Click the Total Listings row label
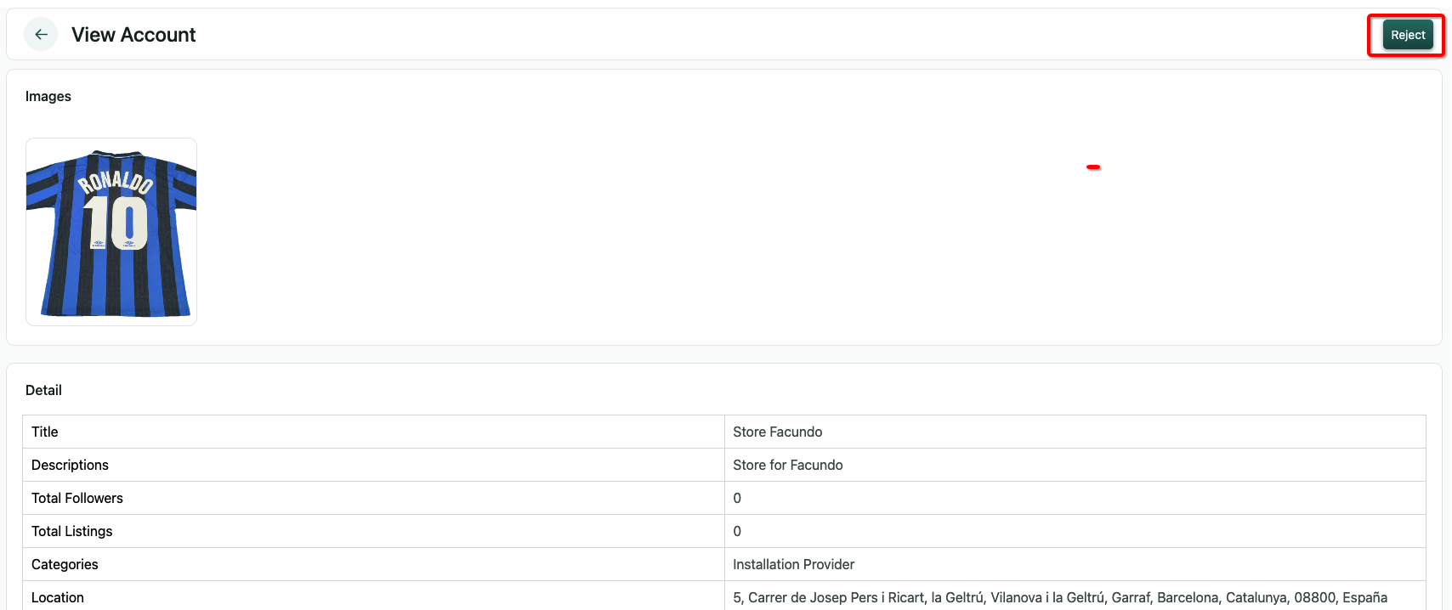This screenshot has height=610, width=1452. 72,531
